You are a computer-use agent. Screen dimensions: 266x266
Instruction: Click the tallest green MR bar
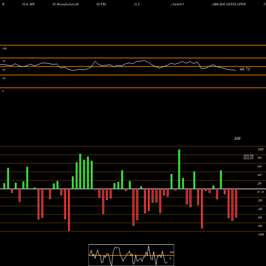click(179, 169)
